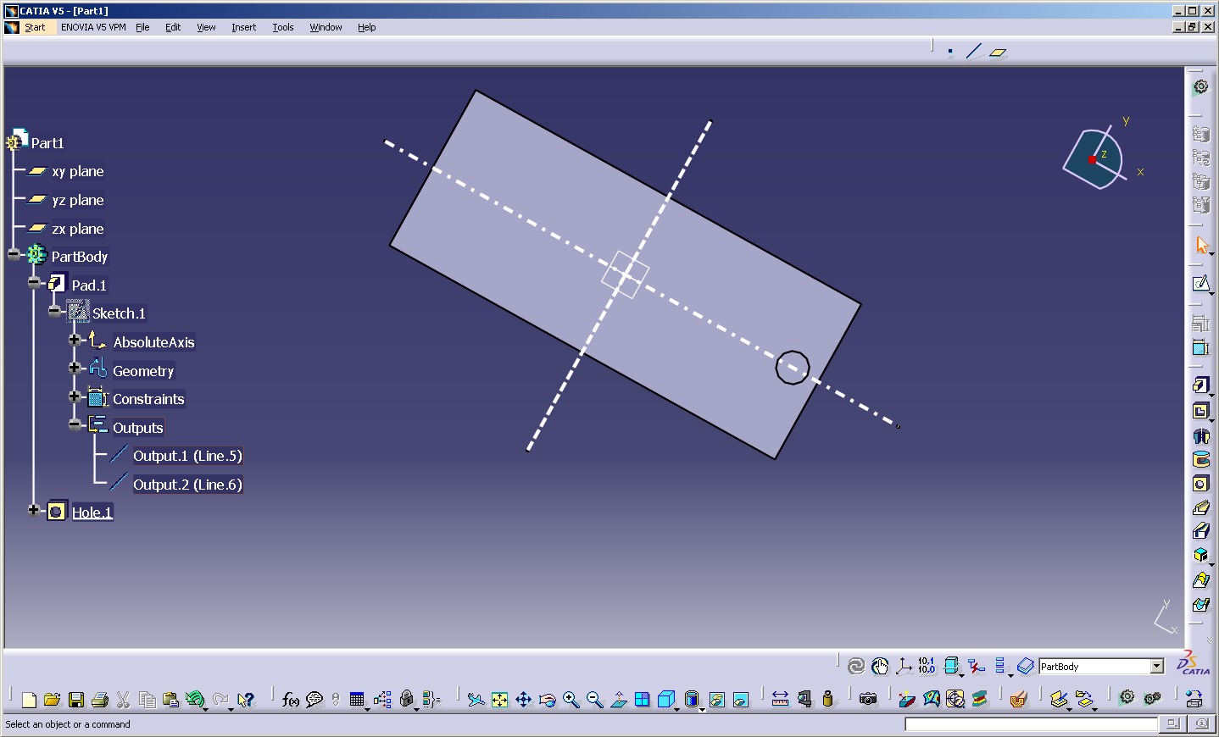
Task: Select the Groove tool in right toolbar
Action: [x=1200, y=459]
